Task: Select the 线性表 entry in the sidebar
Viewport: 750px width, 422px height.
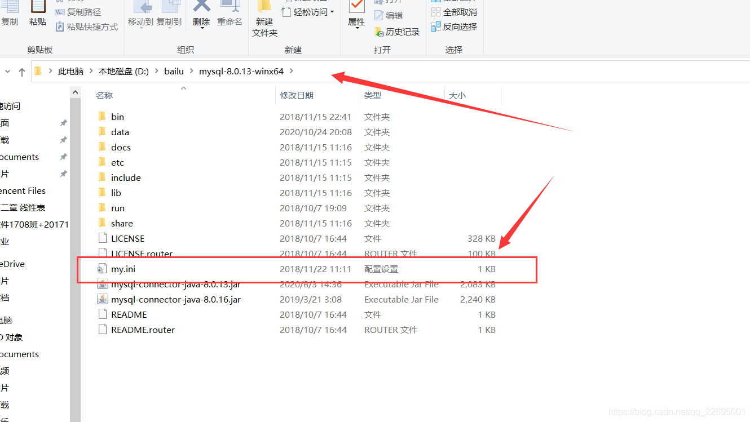Action: click(23, 207)
